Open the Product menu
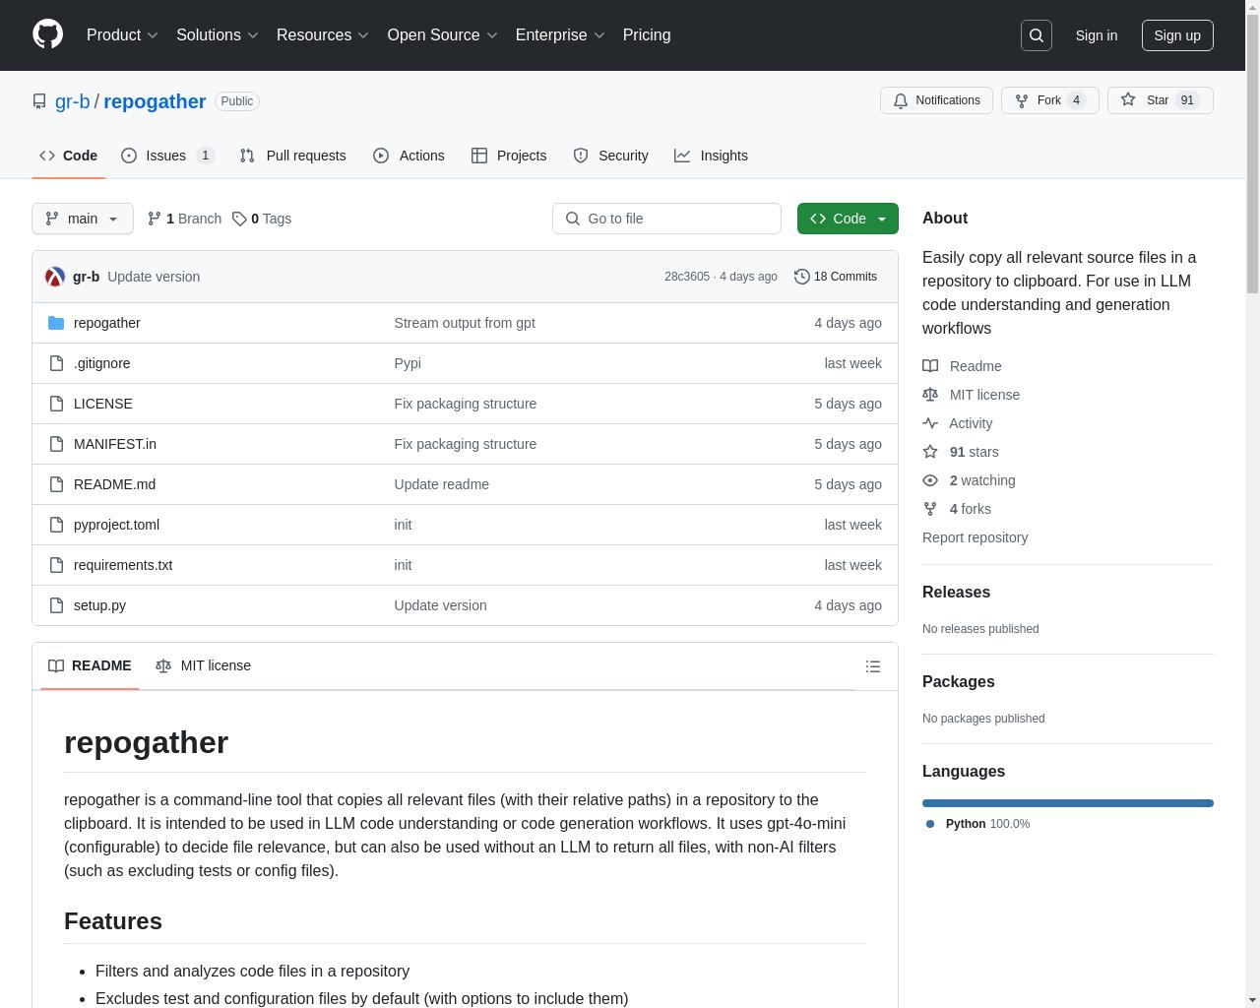 point(122,34)
